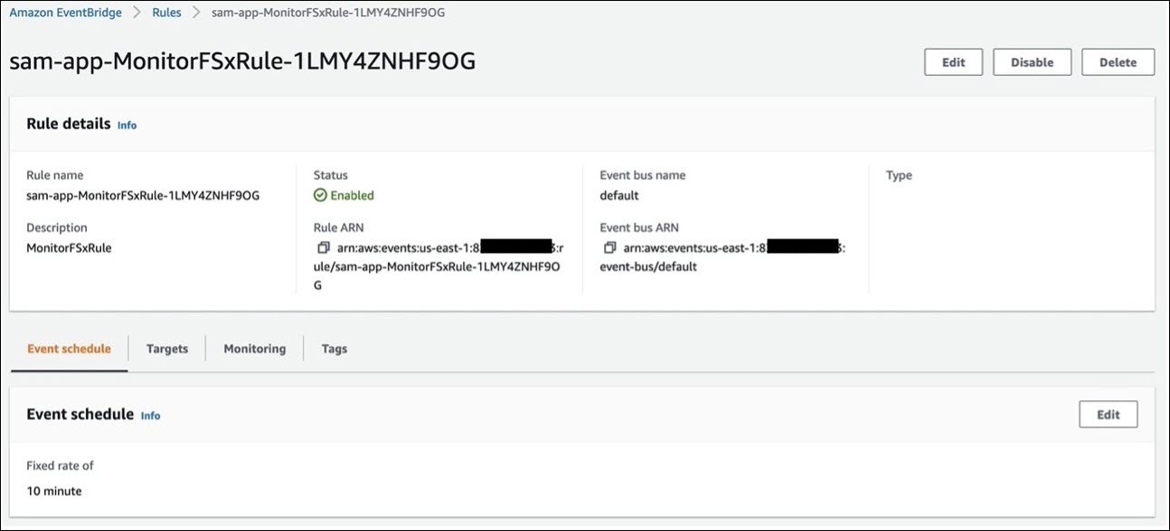
Task: Open Info link beside Event schedule heading
Action: (x=150, y=415)
